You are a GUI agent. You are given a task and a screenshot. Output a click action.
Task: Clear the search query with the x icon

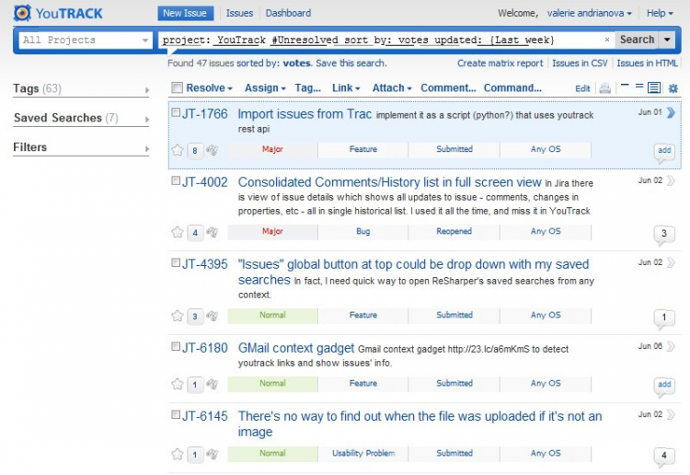click(x=607, y=40)
